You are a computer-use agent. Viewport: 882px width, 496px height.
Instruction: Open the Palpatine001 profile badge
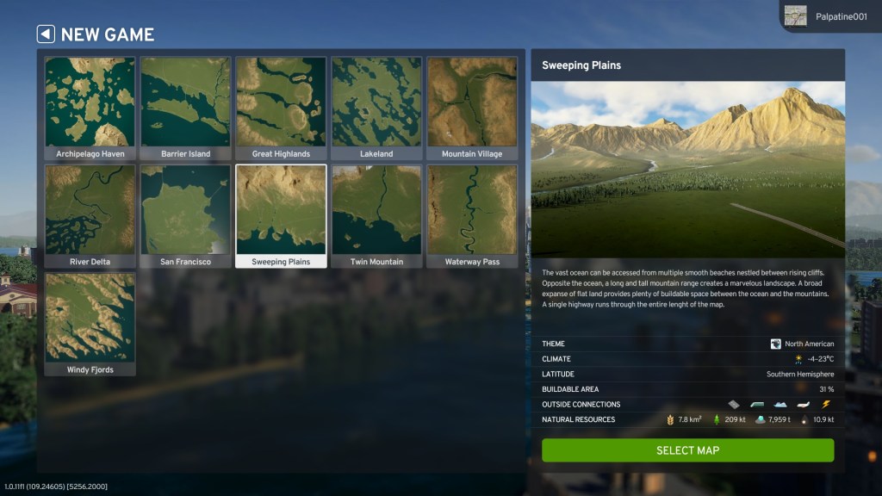(x=830, y=15)
